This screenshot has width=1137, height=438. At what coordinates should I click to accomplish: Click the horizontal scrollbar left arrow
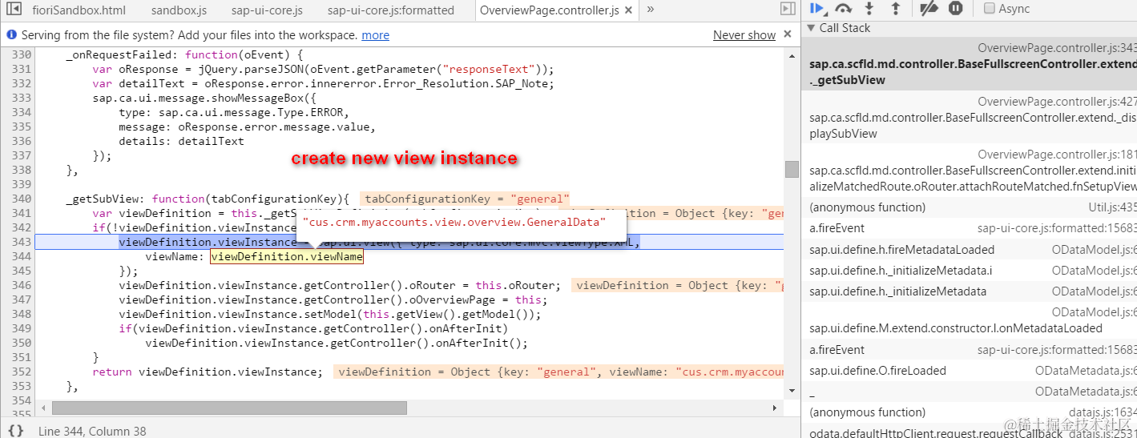click(x=42, y=408)
